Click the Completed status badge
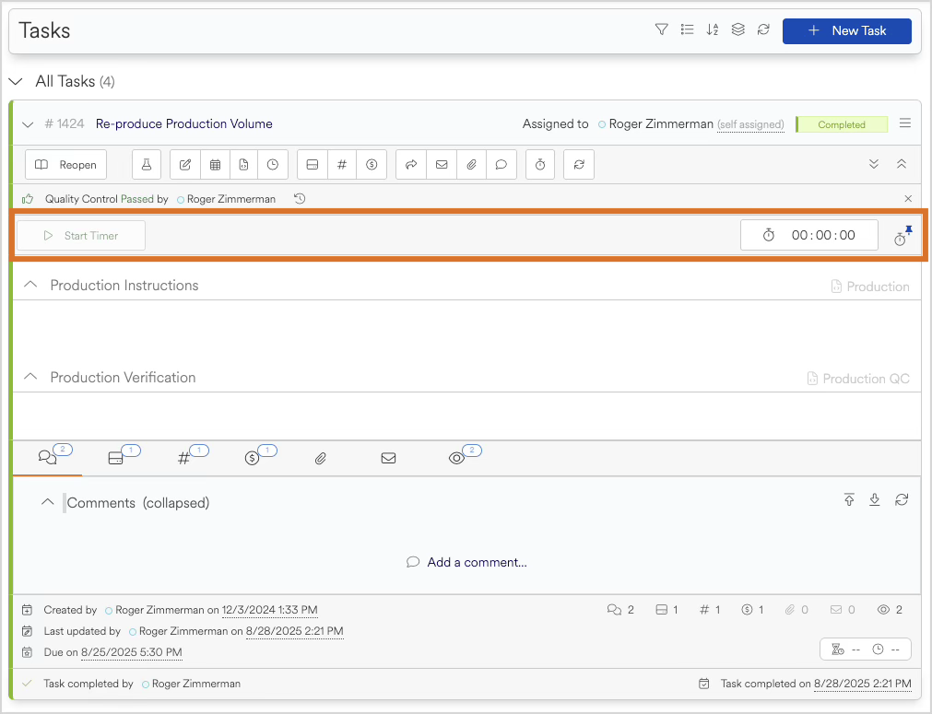The height and width of the screenshot is (714, 932). click(x=841, y=124)
